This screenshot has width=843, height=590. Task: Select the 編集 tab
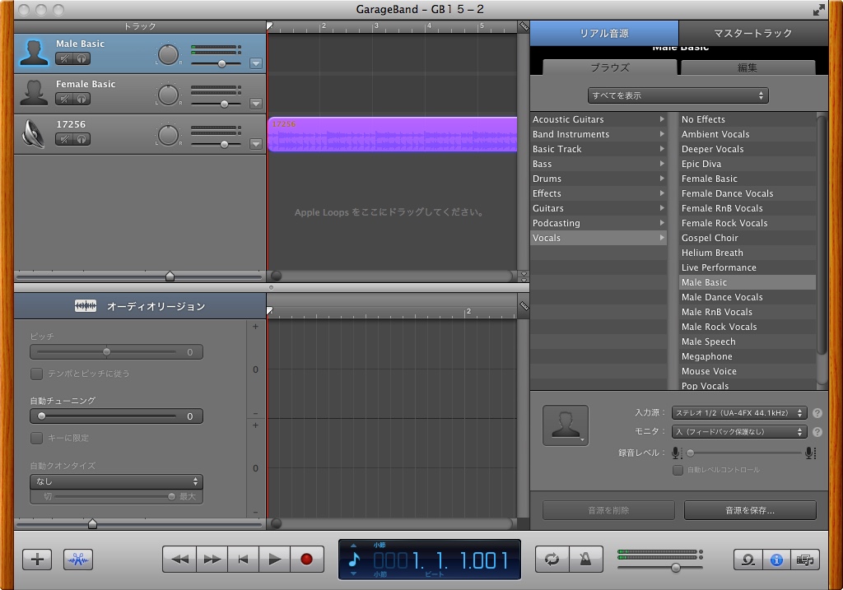[747, 67]
